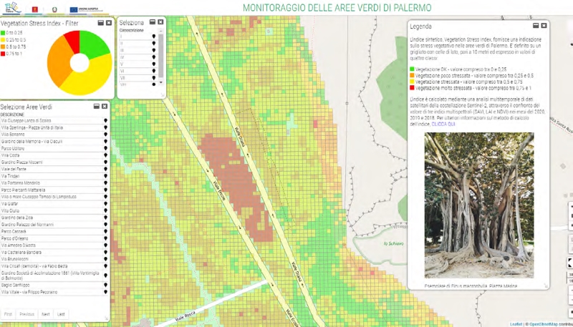
Task: Select the Via Giuseppe Lanza di Scalea row
Action: [x=55, y=121]
